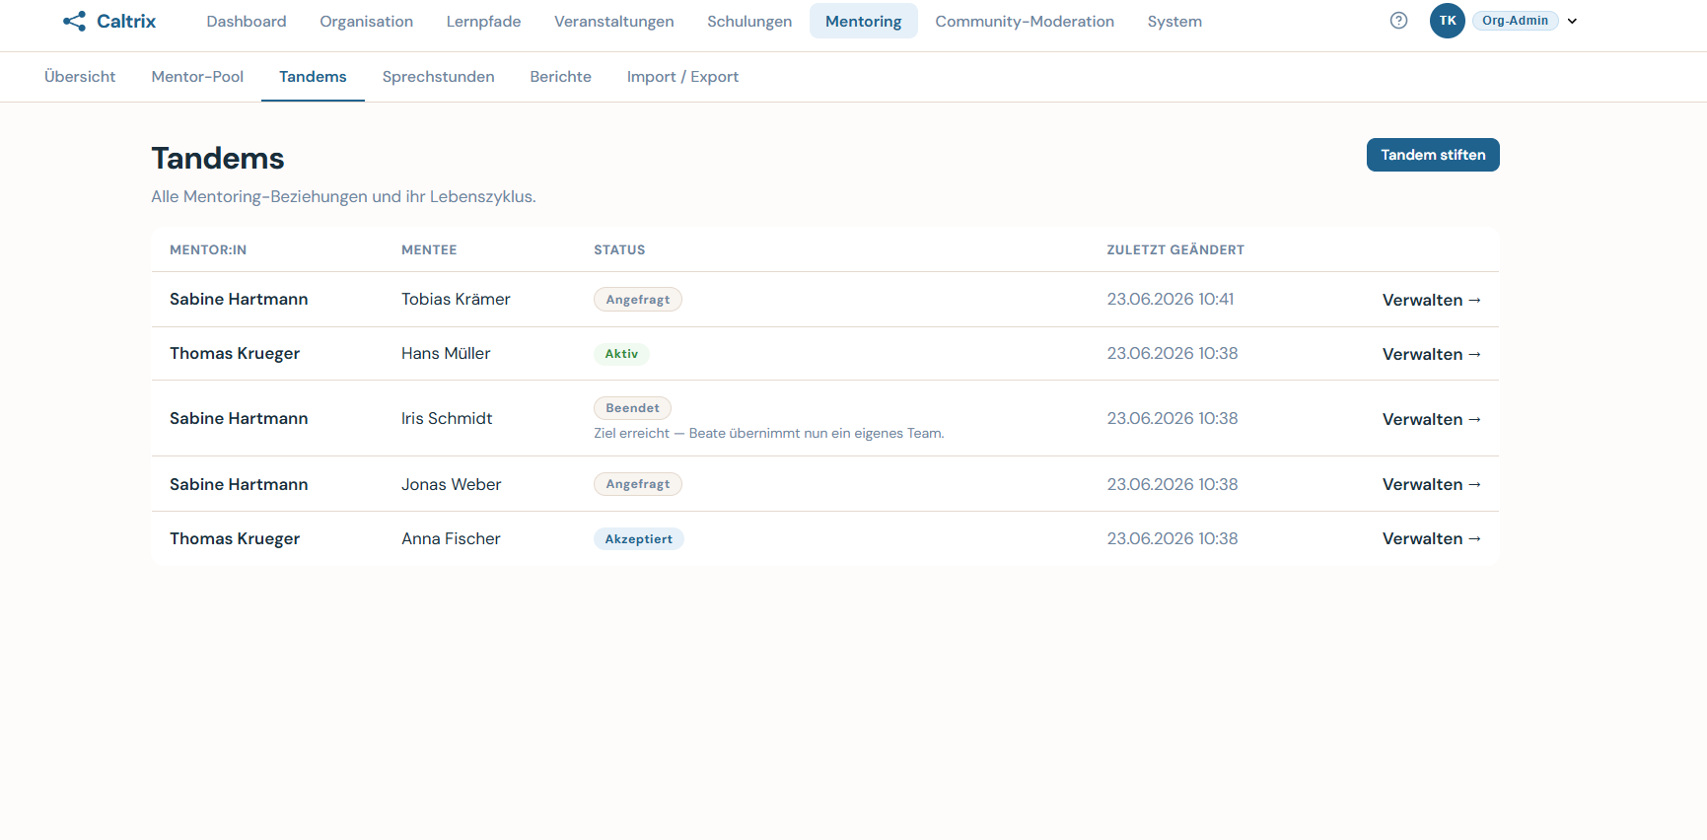Switch to the Mentor-Pool tab
This screenshot has height=840, width=1707.
tap(197, 77)
